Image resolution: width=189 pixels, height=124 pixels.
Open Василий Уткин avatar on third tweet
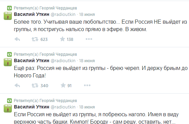coord(8,108)
